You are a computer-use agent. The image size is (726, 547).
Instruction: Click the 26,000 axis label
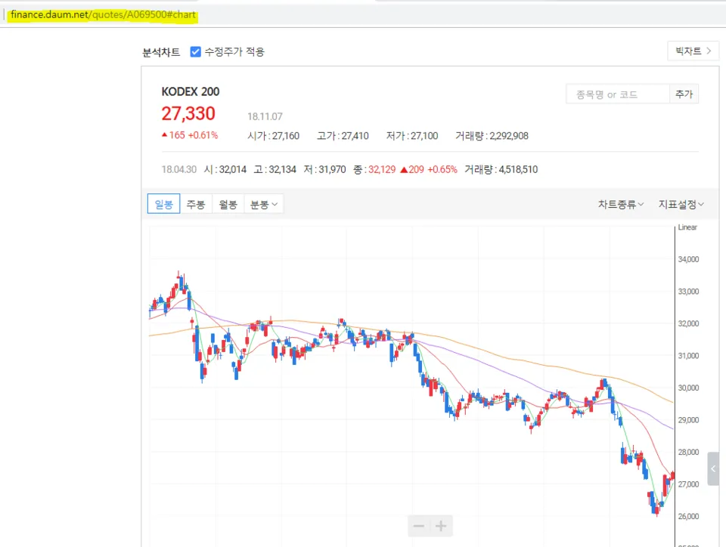point(688,516)
